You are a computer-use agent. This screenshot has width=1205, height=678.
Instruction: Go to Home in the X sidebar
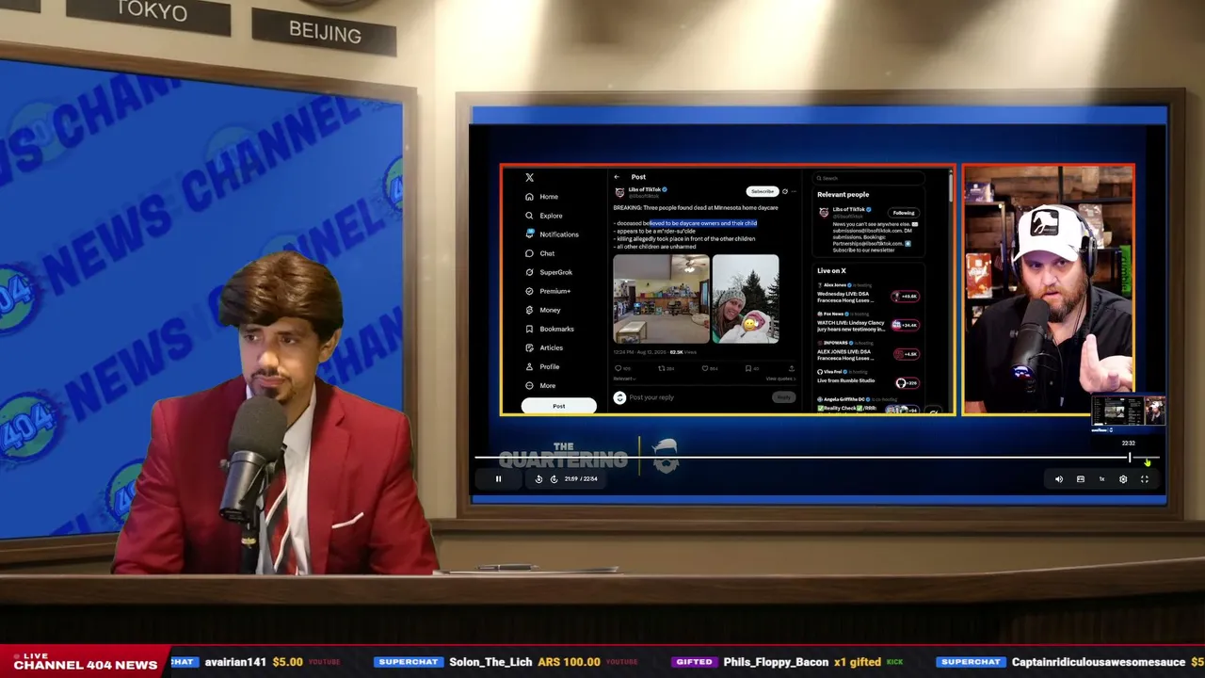(542, 197)
